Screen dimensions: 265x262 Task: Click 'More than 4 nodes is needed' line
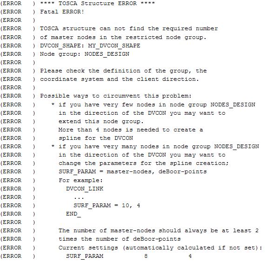(x=131, y=130)
